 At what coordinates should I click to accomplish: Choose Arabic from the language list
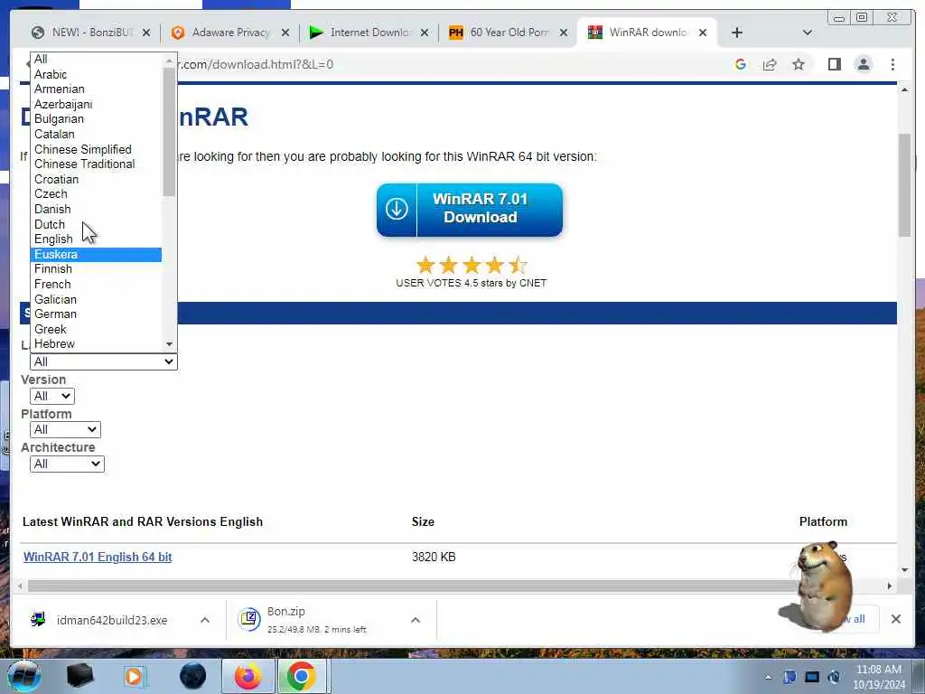96,74
